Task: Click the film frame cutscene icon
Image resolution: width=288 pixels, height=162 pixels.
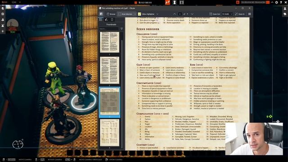Action: (x=182, y=2)
